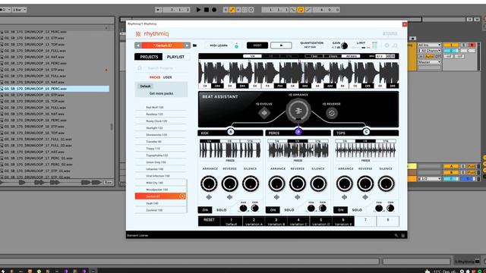Open the folder icon beside the project name
The image size is (486, 273).
click(x=194, y=45)
